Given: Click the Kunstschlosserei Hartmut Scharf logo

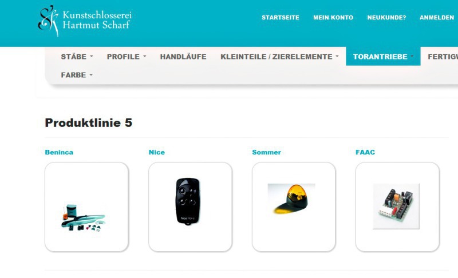Looking at the screenshot, I should [85, 21].
